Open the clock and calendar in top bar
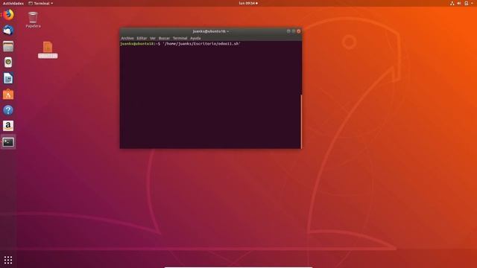The height and width of the screenshot is (268, 477). (248, 3)
